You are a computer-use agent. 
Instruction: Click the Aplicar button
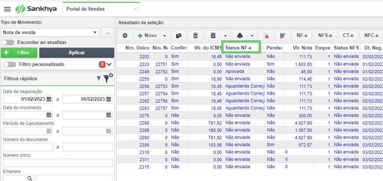(77, 53)
